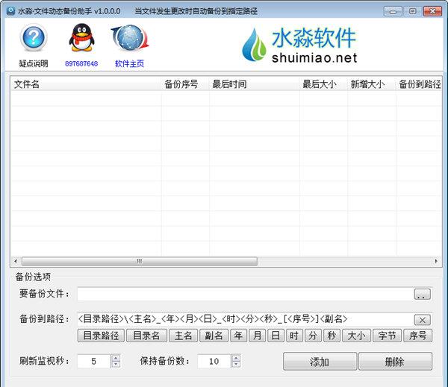Increase 刷新监视秒 value with up arrow
Image resolution: width=448 pixels, height=387 pixels.
(115, 357)
